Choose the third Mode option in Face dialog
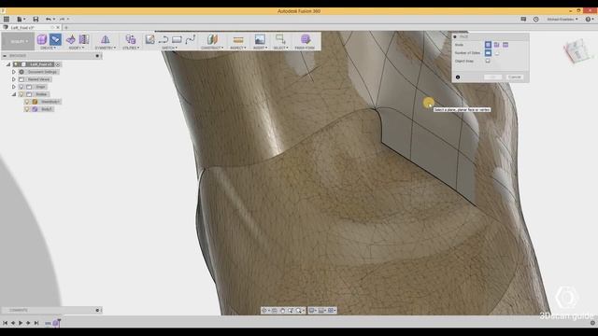598x336 pixels. point(505,45)
